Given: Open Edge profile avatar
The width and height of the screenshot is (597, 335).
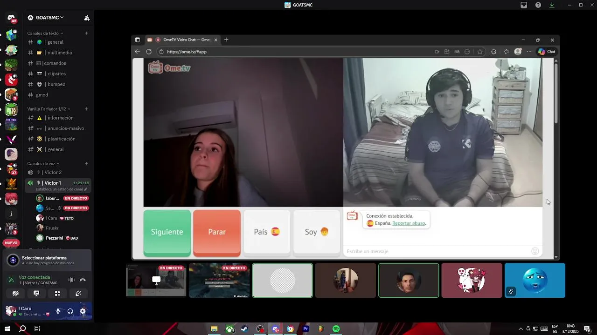Looking at the screenshot, I should [x=518, y=52].
